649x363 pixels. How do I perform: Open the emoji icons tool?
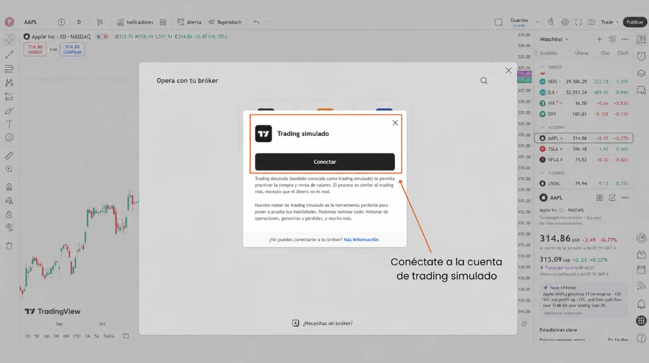(9, 138)
